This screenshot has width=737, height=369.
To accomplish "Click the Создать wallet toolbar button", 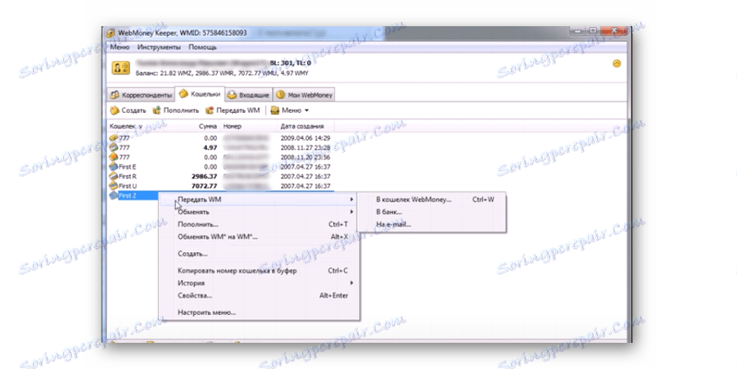I will (129, 110).
